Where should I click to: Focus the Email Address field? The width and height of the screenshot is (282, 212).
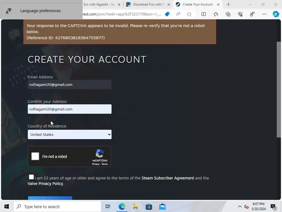click(70, 84)
